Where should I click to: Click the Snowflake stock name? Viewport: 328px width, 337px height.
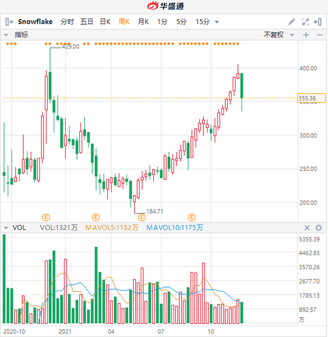[35, 21]
